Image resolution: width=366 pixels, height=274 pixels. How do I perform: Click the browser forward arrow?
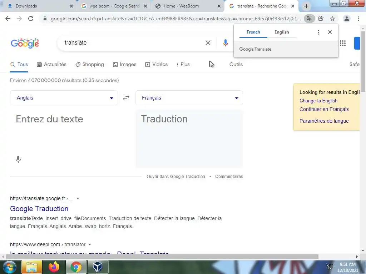19,19
